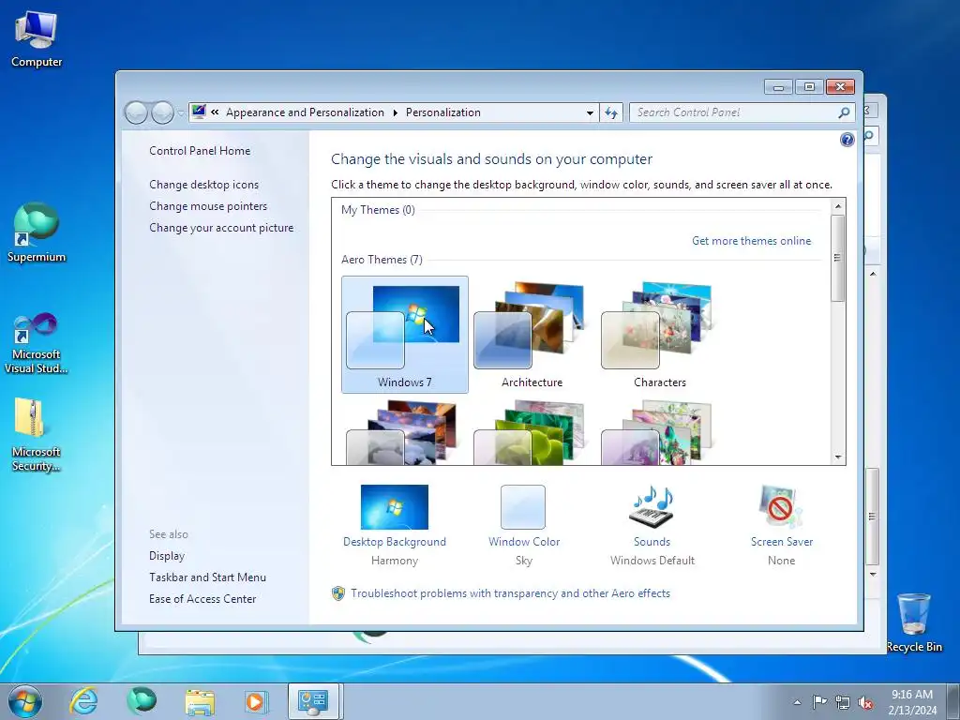Open Change your account picture link
Viewport: 960px width, 720px height.
coord(221,228)
